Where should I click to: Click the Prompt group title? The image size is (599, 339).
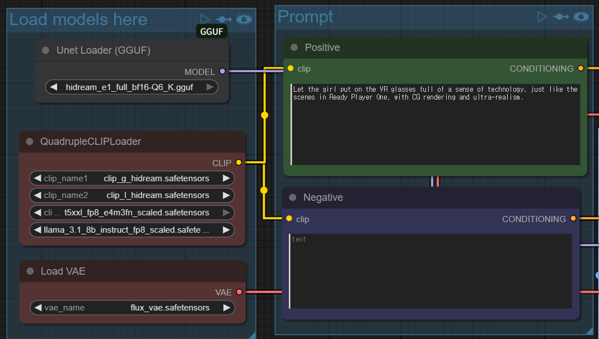305,17
